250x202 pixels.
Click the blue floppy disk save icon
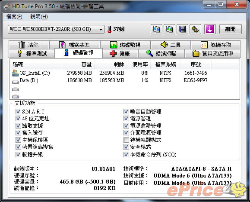pyautogui.click(x=182, y=29)
